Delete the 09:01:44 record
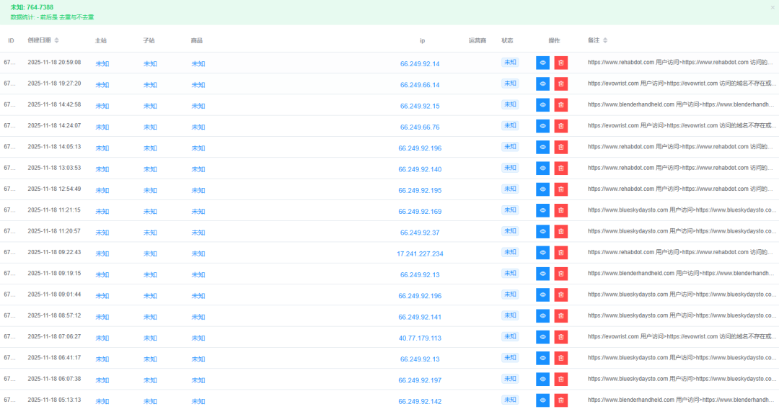Viewport: 779px width, 409px height. pos(561,295)
